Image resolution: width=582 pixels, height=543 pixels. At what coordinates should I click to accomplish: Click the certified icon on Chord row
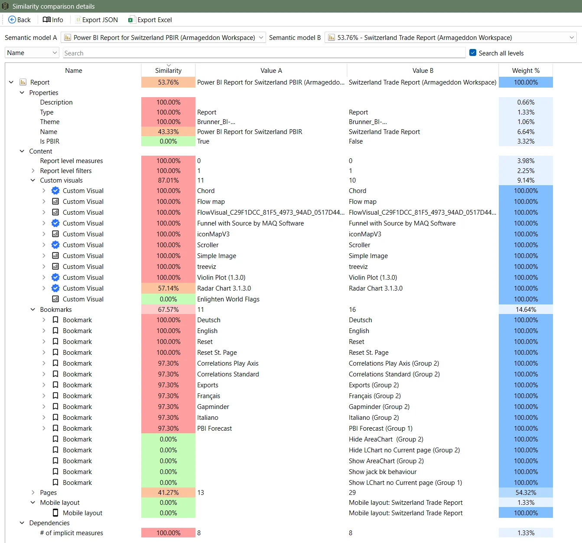(x=55, y=190)
